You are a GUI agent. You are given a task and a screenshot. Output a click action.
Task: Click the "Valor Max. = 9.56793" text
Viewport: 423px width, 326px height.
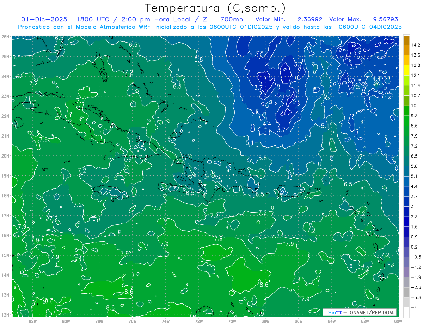point(364,19)
